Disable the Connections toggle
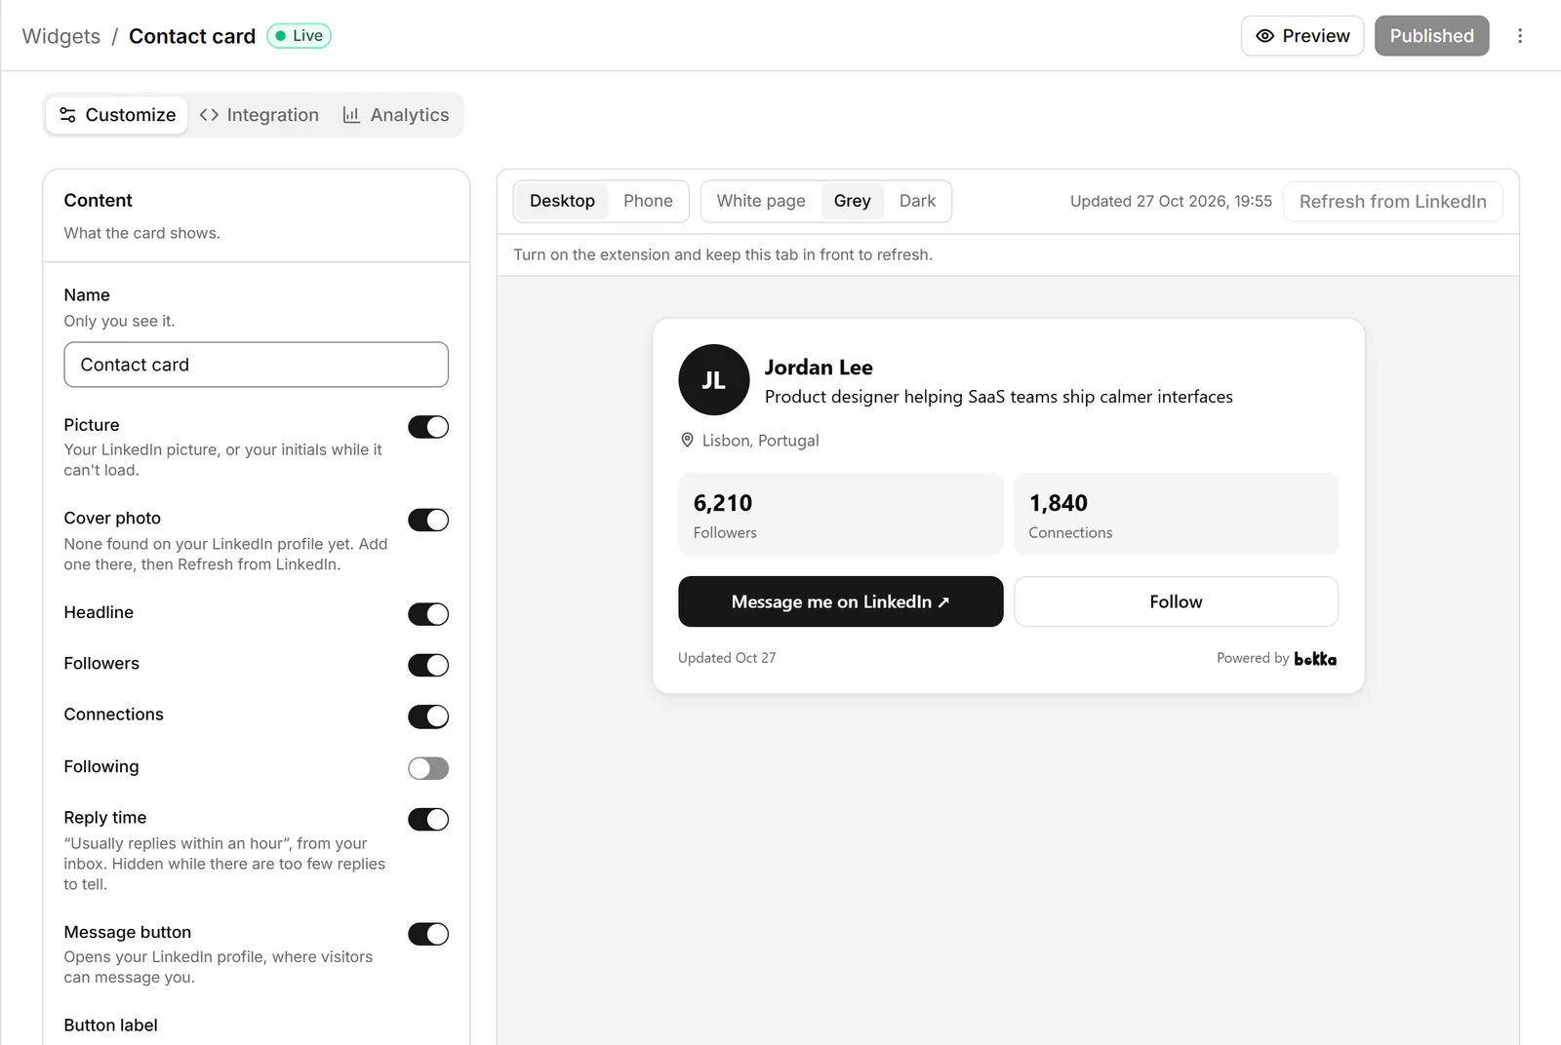This screenshot has width=1561, height=1045. [x=428, y=717]
